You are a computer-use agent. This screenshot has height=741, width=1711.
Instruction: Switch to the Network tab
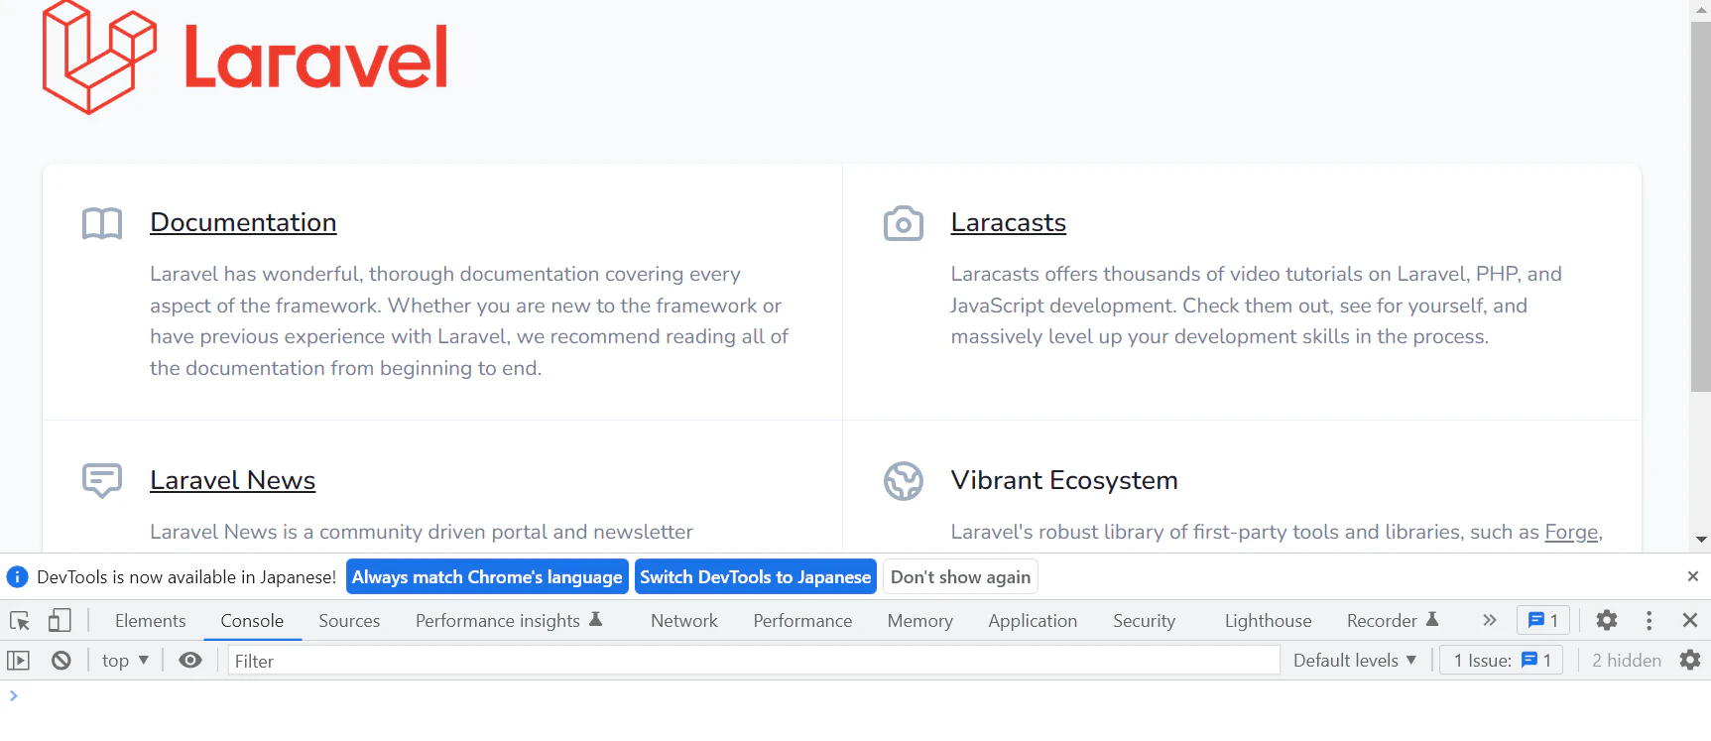pyautogui.click(x=684, y=621)
